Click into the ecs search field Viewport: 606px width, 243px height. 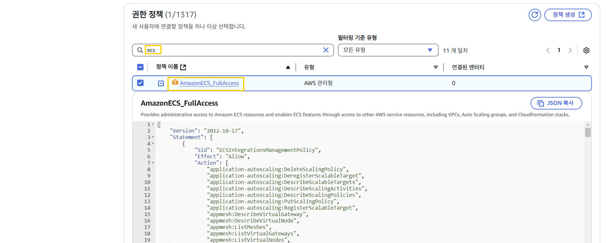pos(233,50)
